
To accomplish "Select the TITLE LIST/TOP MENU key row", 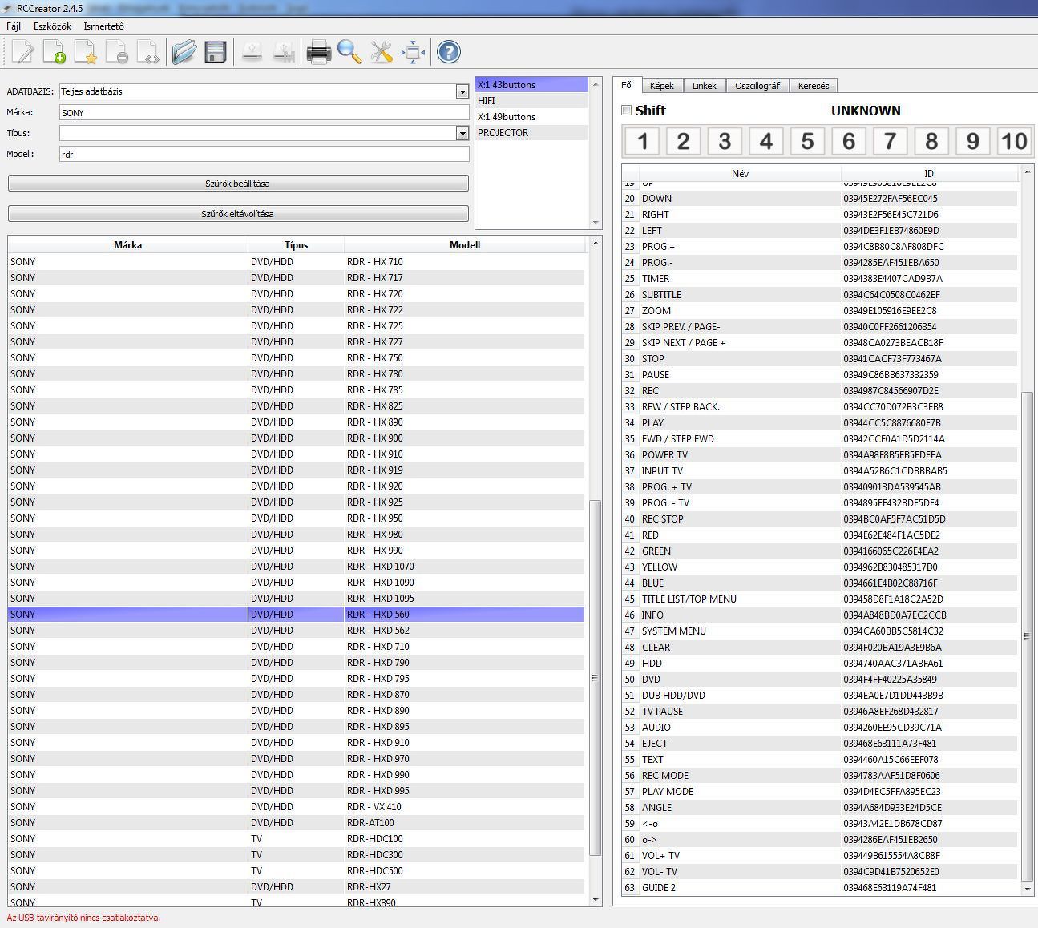I will click(820, 599).
